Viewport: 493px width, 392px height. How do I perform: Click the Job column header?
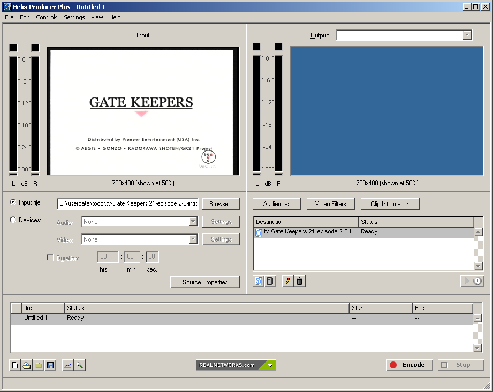point(43,308)
